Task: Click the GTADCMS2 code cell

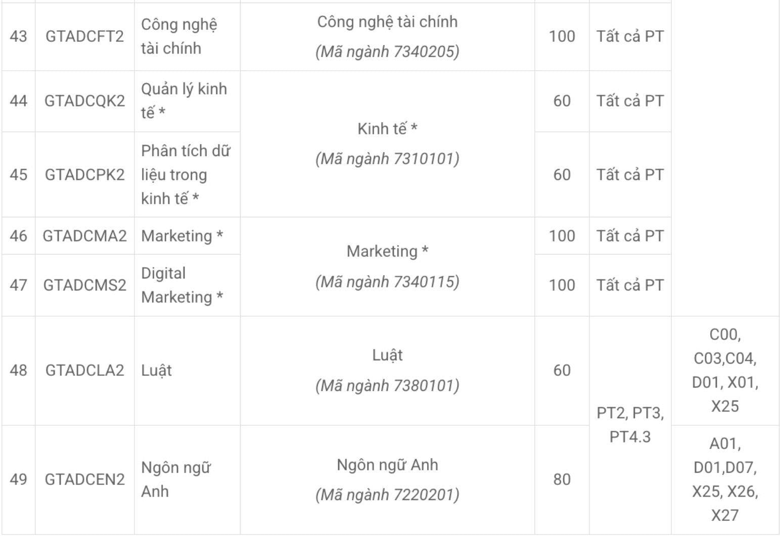Action: [84, 285]
